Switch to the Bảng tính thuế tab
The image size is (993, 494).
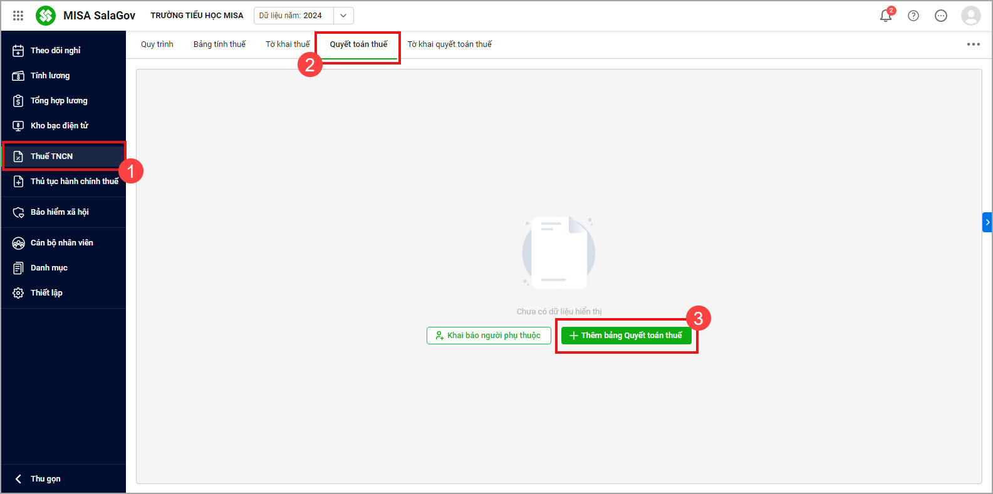pyautogui.click(x=219, y=44)
